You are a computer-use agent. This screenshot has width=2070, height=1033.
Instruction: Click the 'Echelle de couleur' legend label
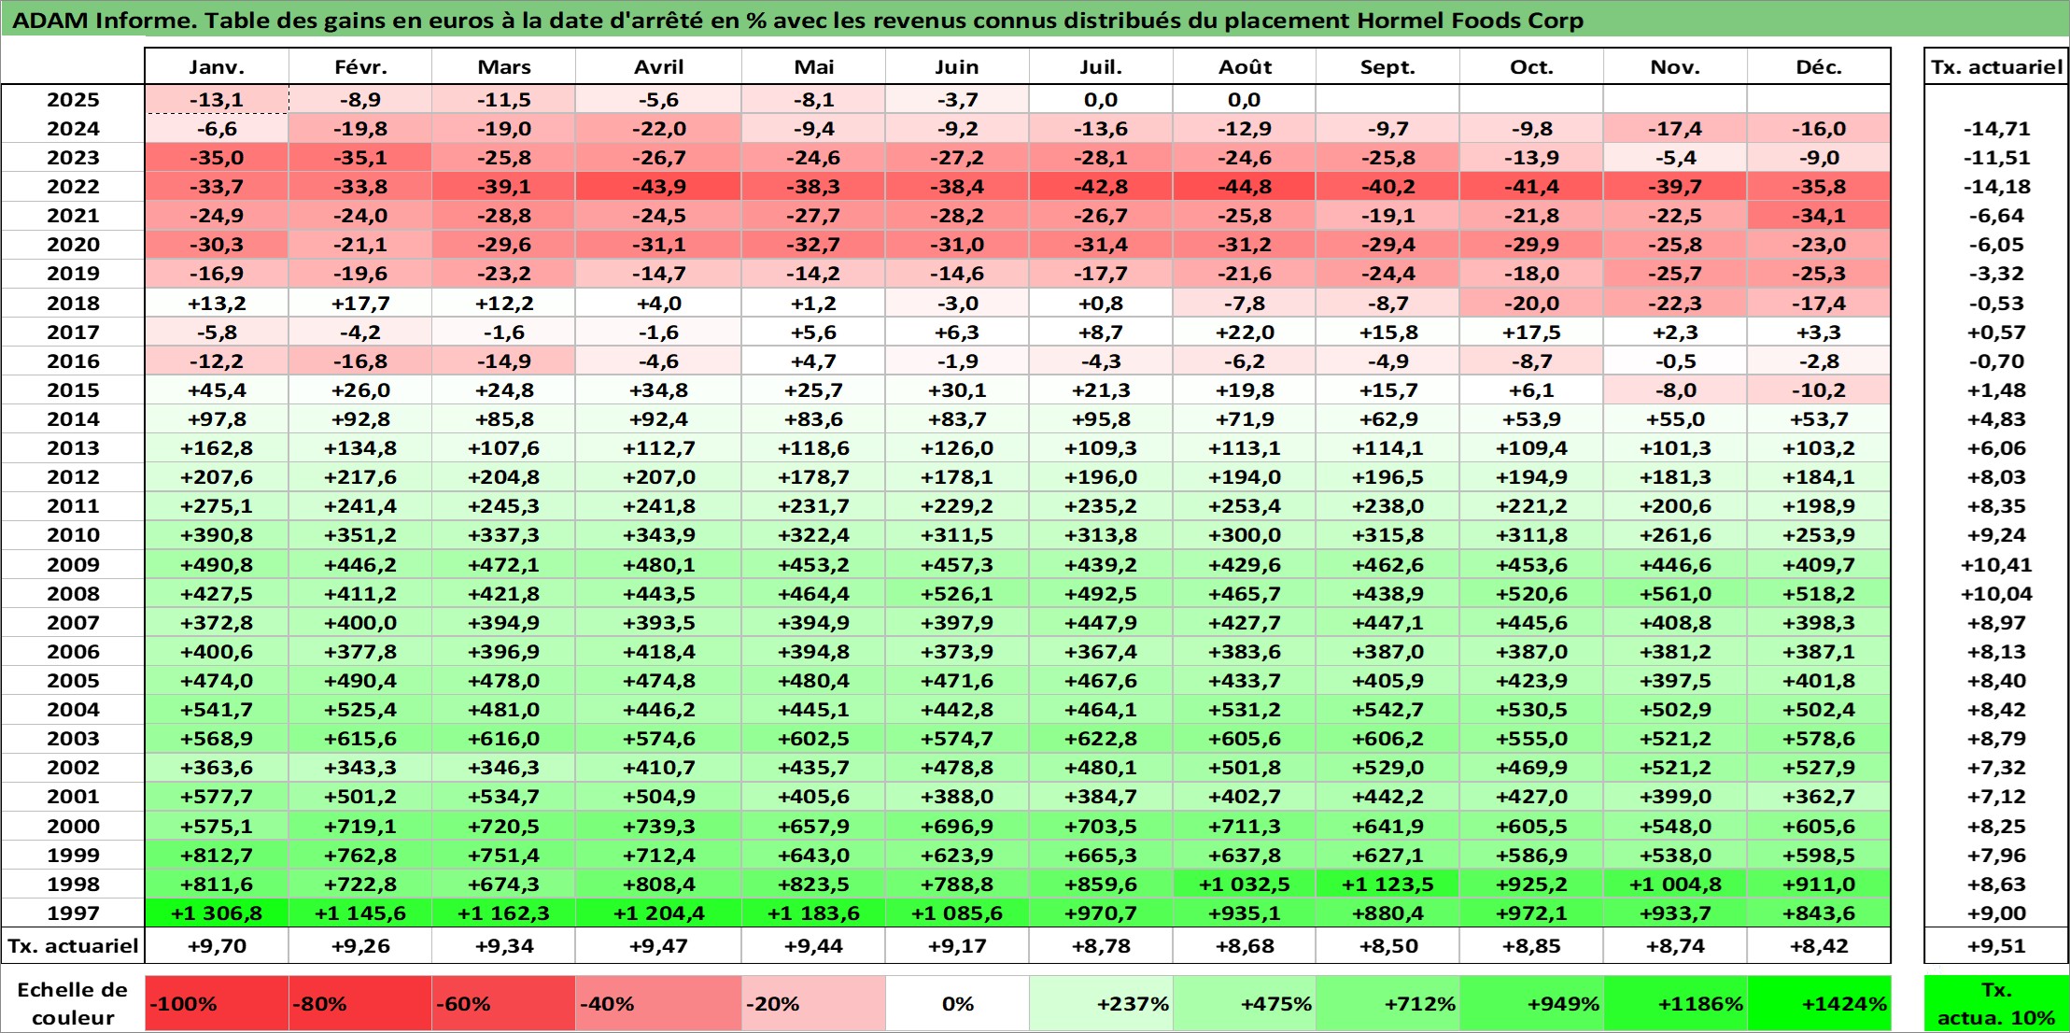pos(73,1004)
